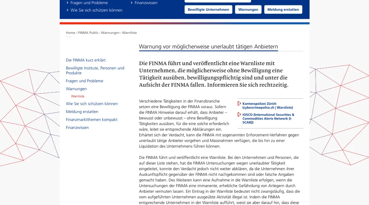Open Fragen und Probleme in sidebar
369x205 pixels.
point(85,81)
